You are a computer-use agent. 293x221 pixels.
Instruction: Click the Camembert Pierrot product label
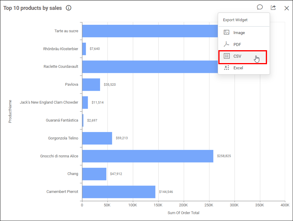[62, 191]
